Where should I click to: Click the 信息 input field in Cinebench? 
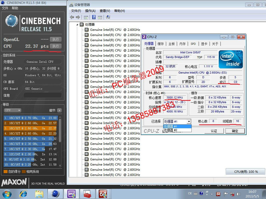[43, 95]
